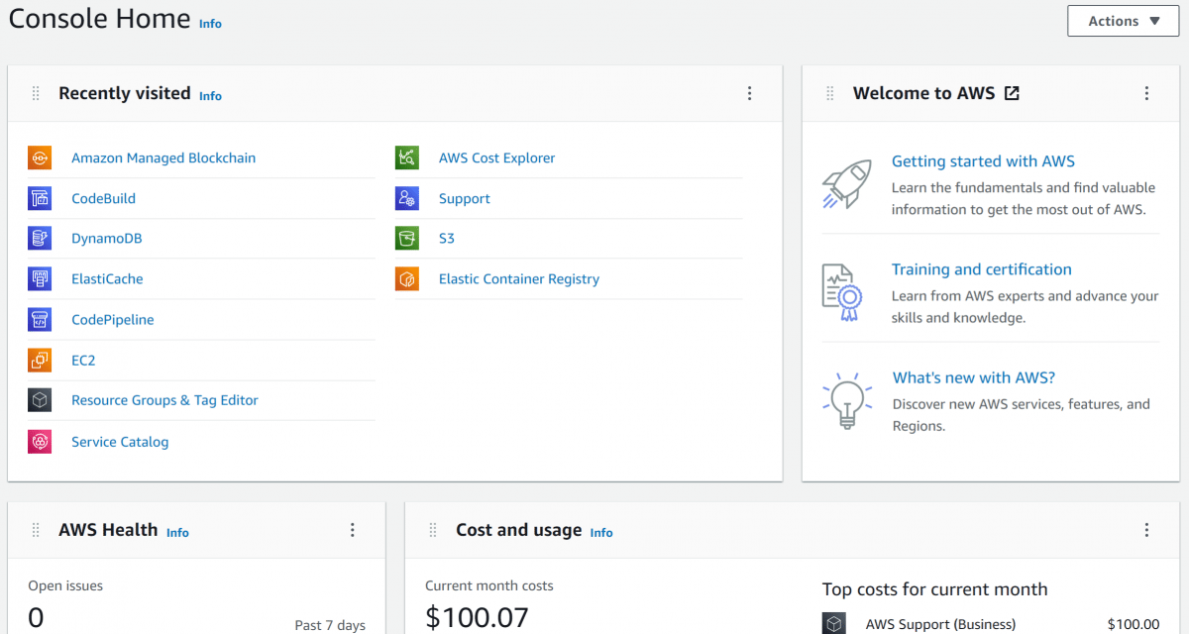Click the Amazon Managed Blockchain service icon

pyautogui.click(x=40, y=158)
